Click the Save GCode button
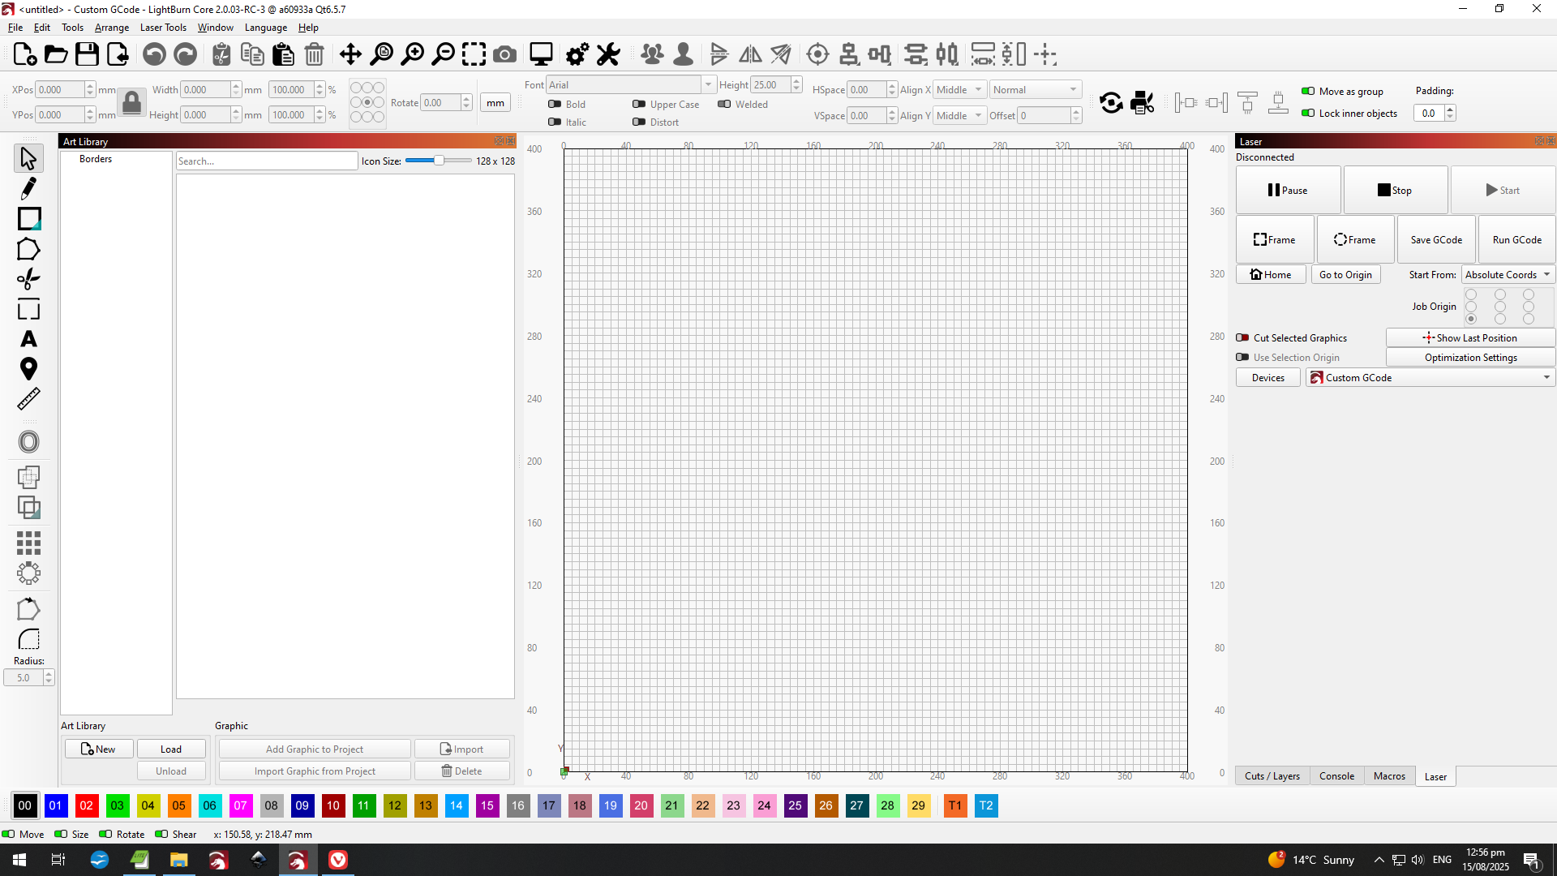The width and height of the screenshot is (1557, 876). (x=1435, y=240)
